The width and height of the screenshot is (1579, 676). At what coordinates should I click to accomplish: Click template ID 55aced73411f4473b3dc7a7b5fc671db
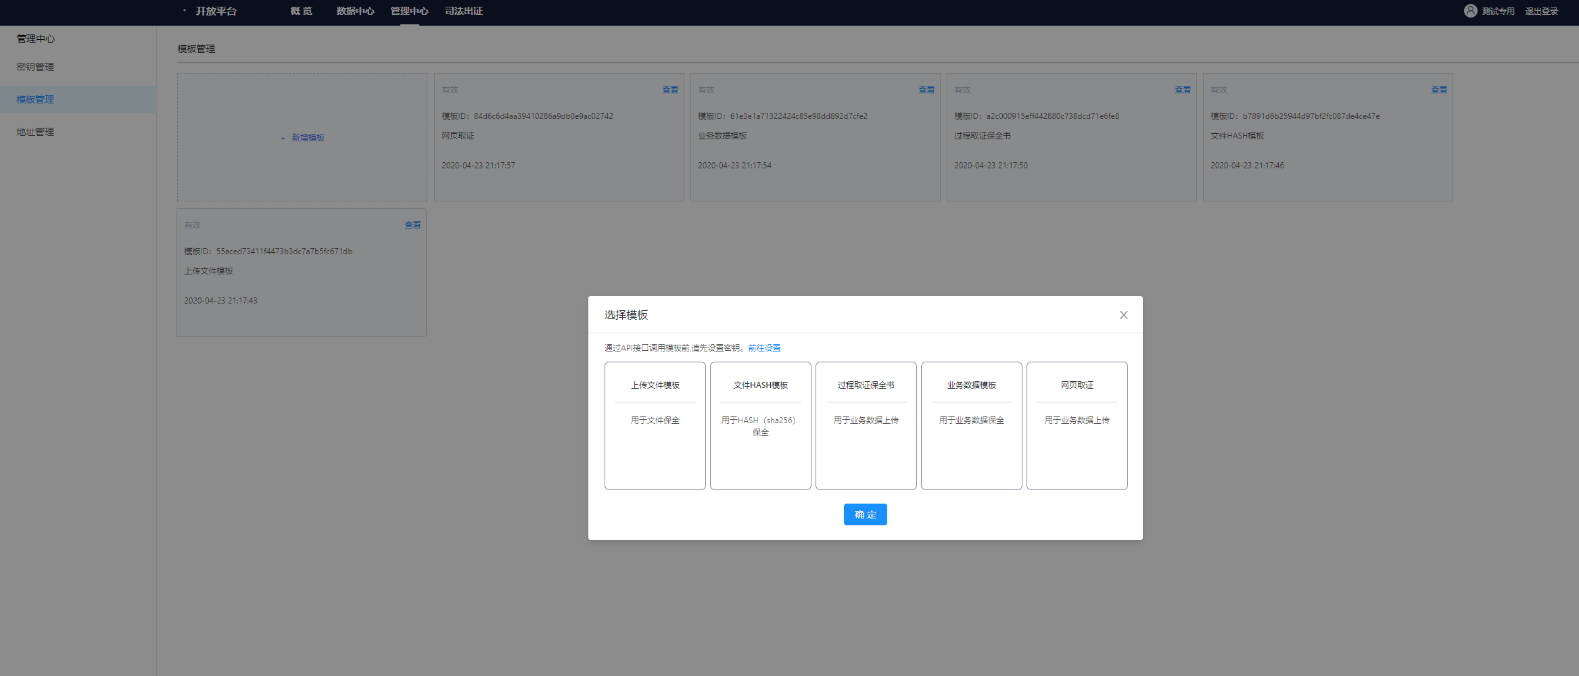tap(284, 251)
